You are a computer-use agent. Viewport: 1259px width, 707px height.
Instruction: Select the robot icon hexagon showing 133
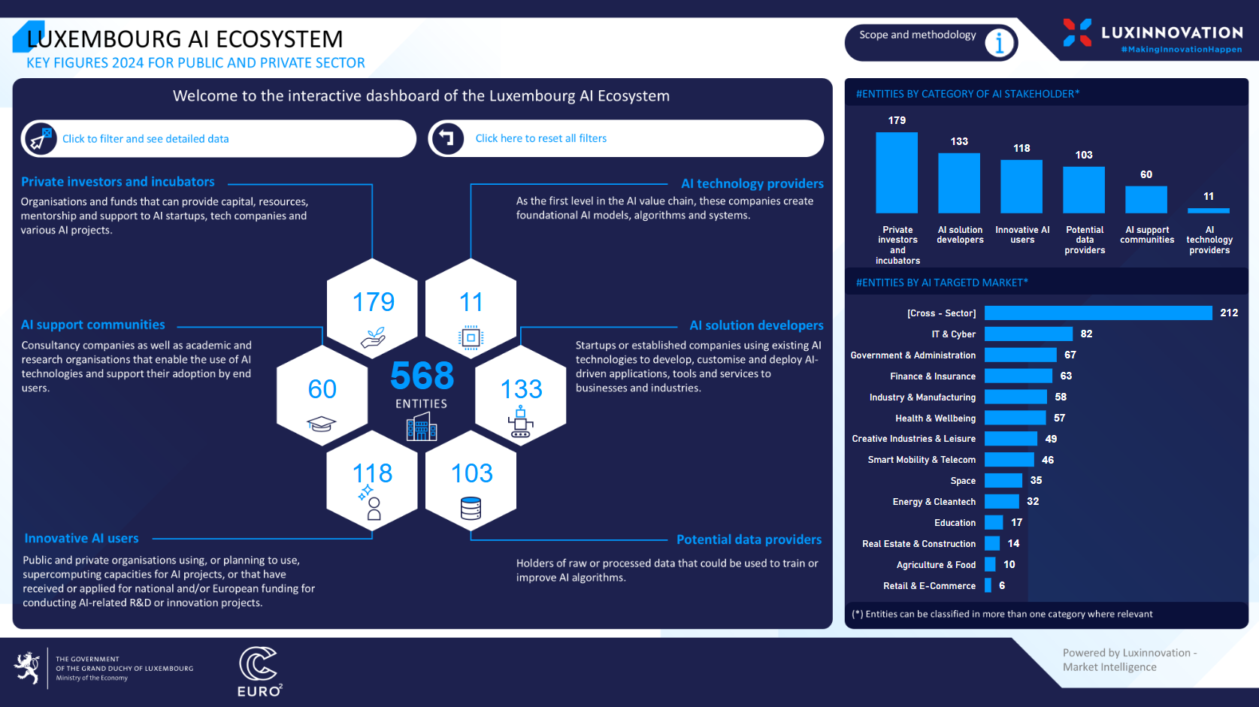[x=521, y=396]
